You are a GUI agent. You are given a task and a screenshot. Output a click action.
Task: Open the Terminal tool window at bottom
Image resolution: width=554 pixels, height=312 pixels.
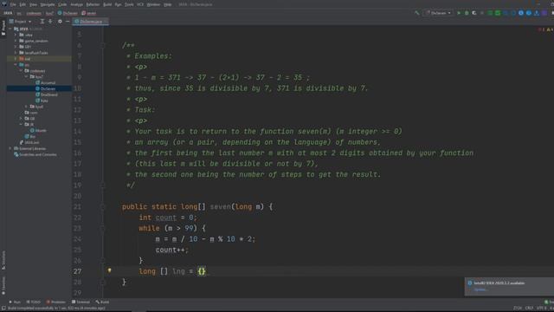(81, 302)
